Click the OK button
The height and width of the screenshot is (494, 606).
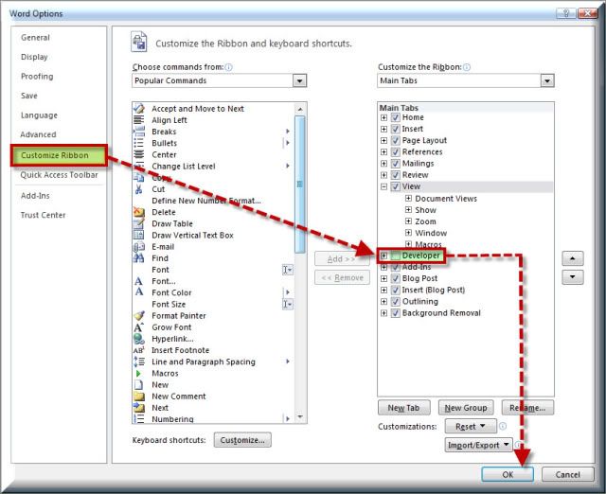point(508,474)
